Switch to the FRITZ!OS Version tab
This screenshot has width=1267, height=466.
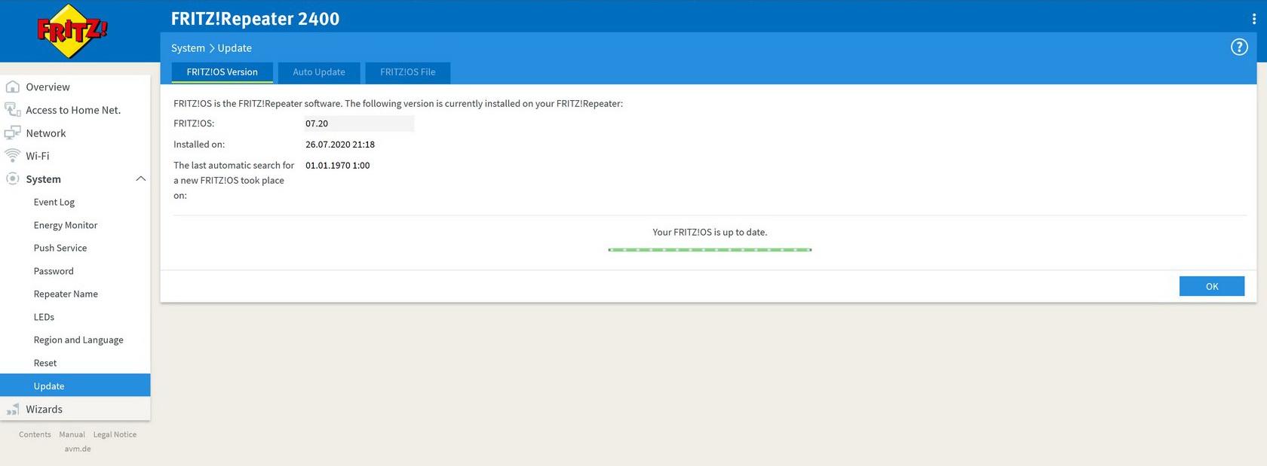(x=222, y=72)
